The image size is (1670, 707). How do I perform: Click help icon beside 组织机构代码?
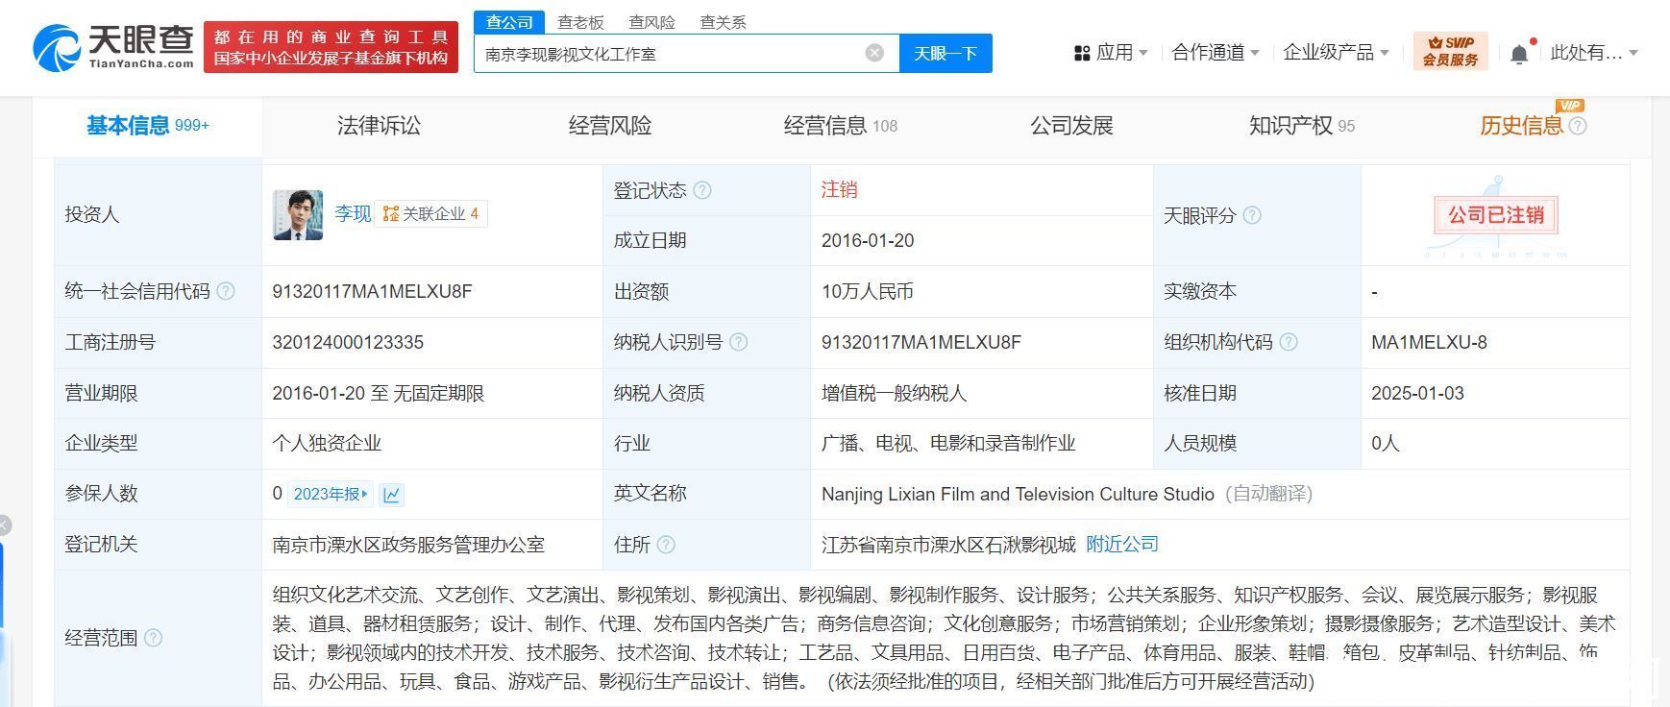1289,342
